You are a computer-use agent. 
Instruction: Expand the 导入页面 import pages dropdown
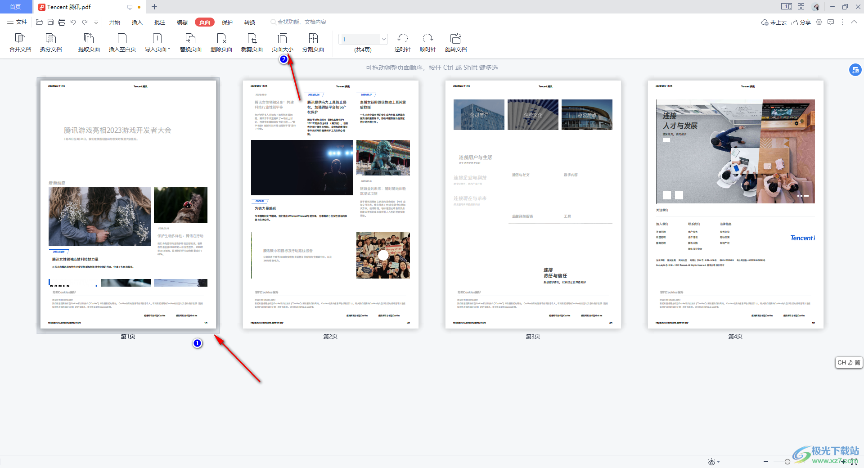[169, 49]
